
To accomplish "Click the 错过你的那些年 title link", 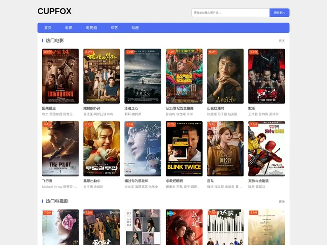I will [136, 181].
